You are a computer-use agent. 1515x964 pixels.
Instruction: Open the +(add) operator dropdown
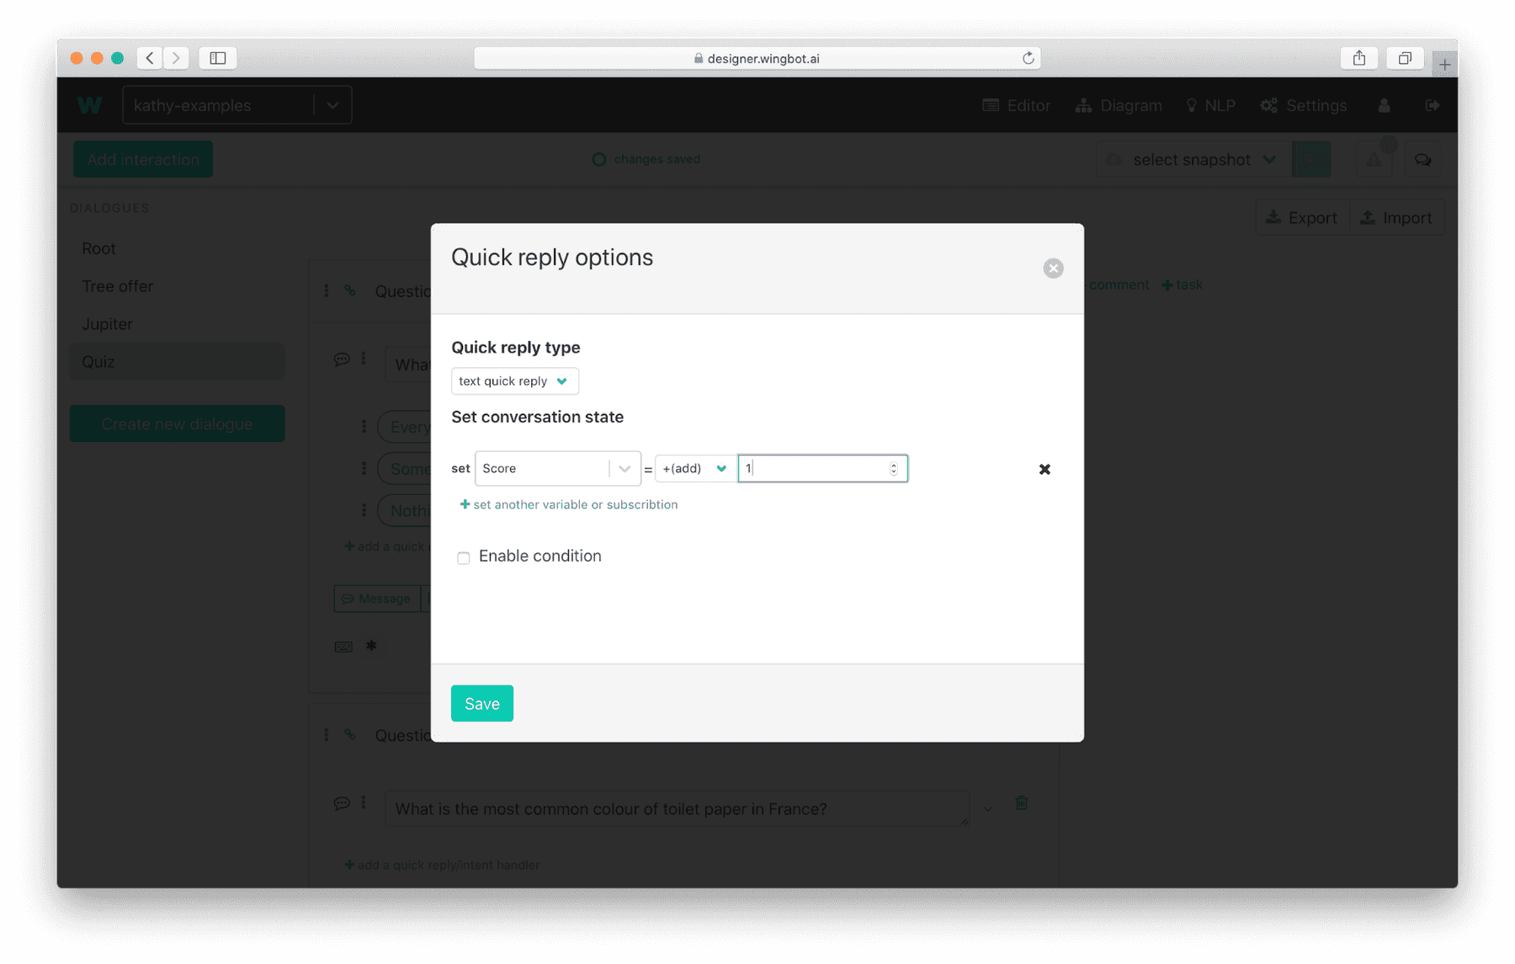tap(694, 469)
